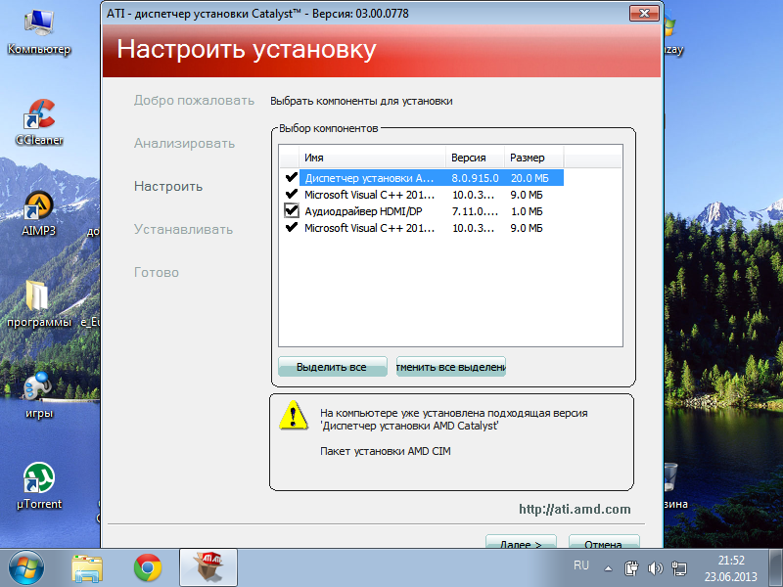Click the Отменить все выделения button
The width and height of the screenshot is (783, 587).
[451, 367]
